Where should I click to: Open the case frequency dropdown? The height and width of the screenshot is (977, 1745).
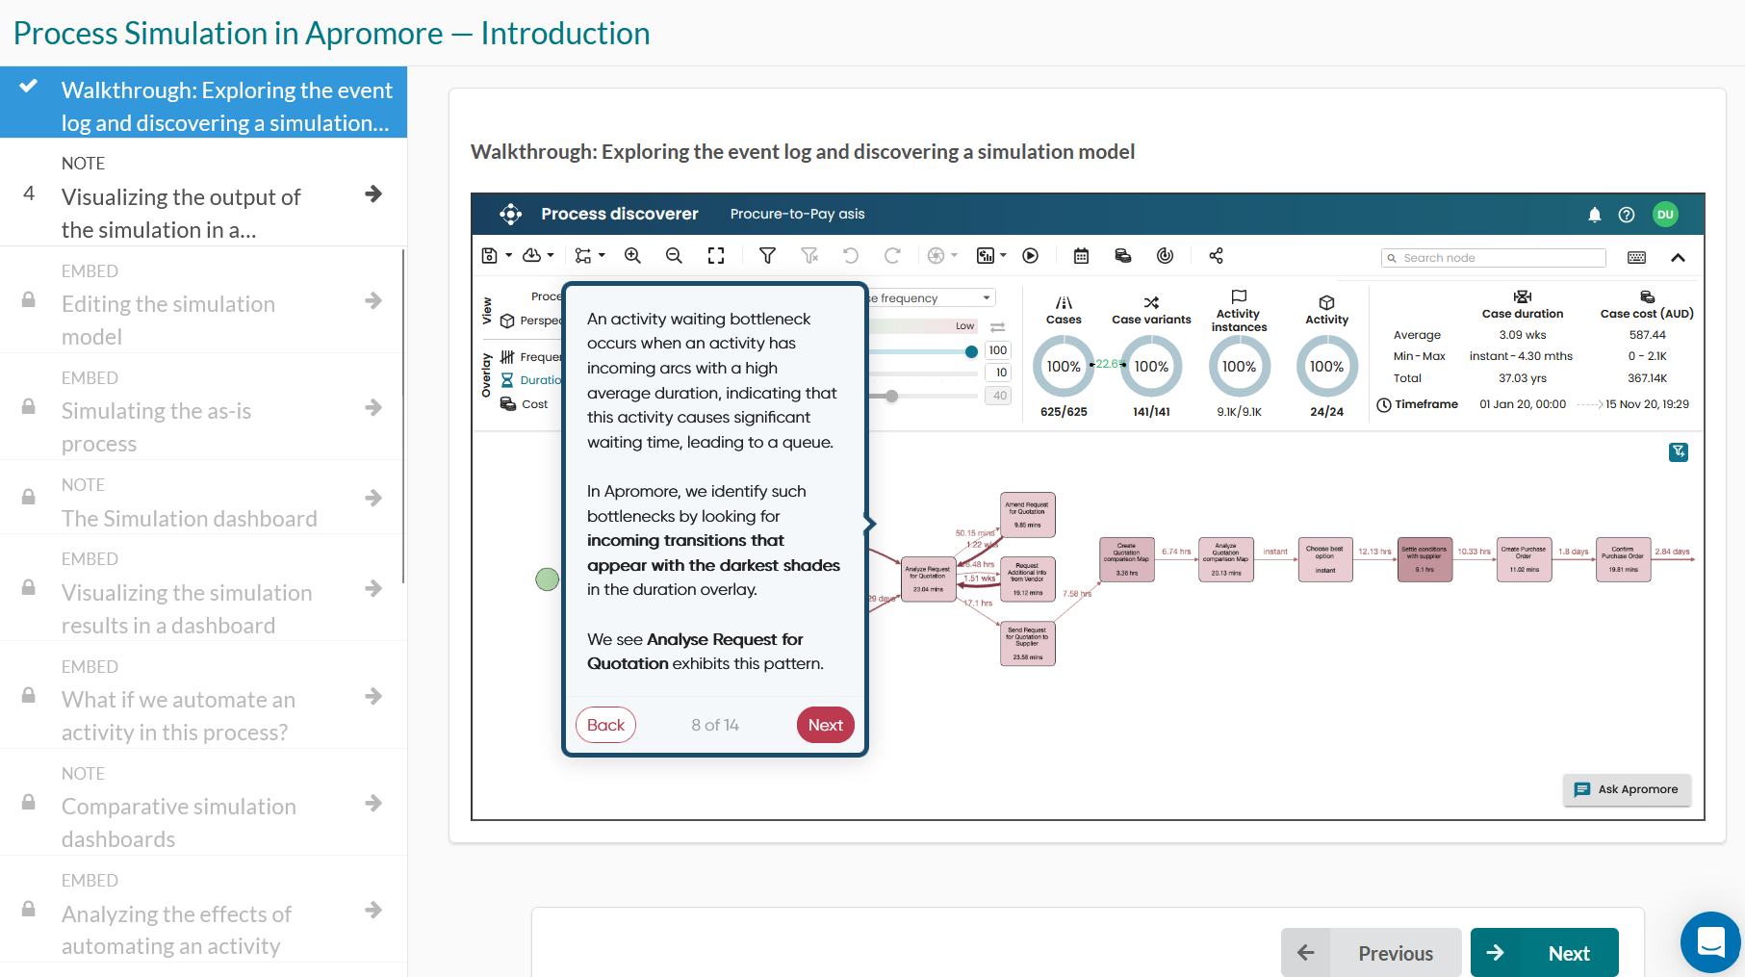pos(986,297)
